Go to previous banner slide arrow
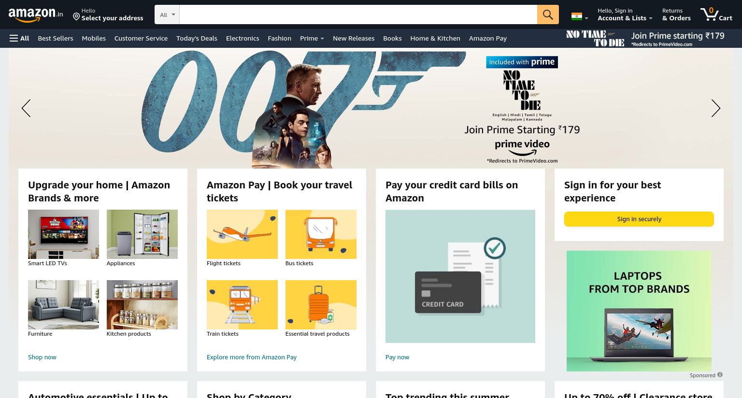Image resolution: width=742 pixels, height=398 pixels. (x=26, y=108)
